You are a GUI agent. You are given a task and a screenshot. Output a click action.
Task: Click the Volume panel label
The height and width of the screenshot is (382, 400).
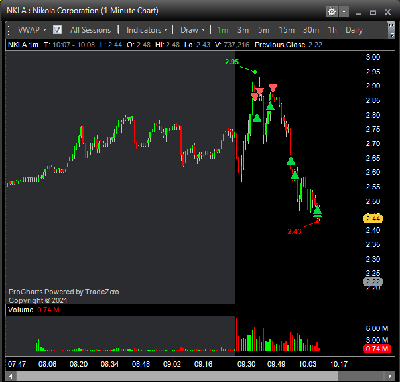tap(21, 310)
